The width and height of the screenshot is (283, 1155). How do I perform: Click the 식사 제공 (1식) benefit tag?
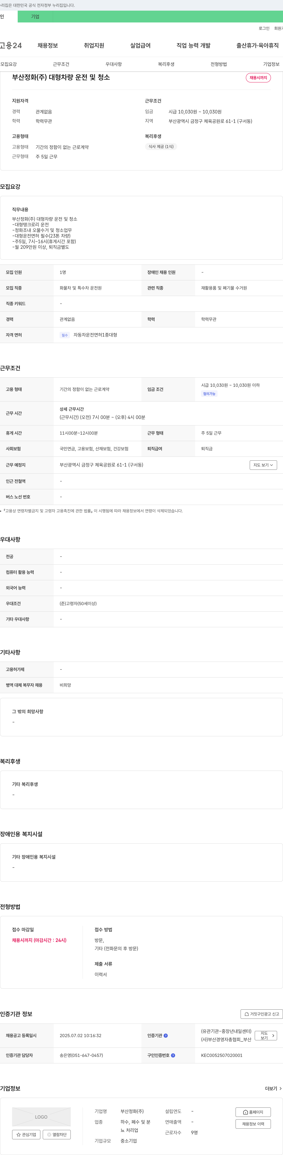(x=161, y=147)
